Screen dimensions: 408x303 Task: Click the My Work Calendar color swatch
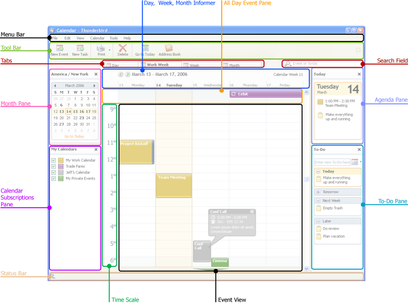(x=61, y=160)
